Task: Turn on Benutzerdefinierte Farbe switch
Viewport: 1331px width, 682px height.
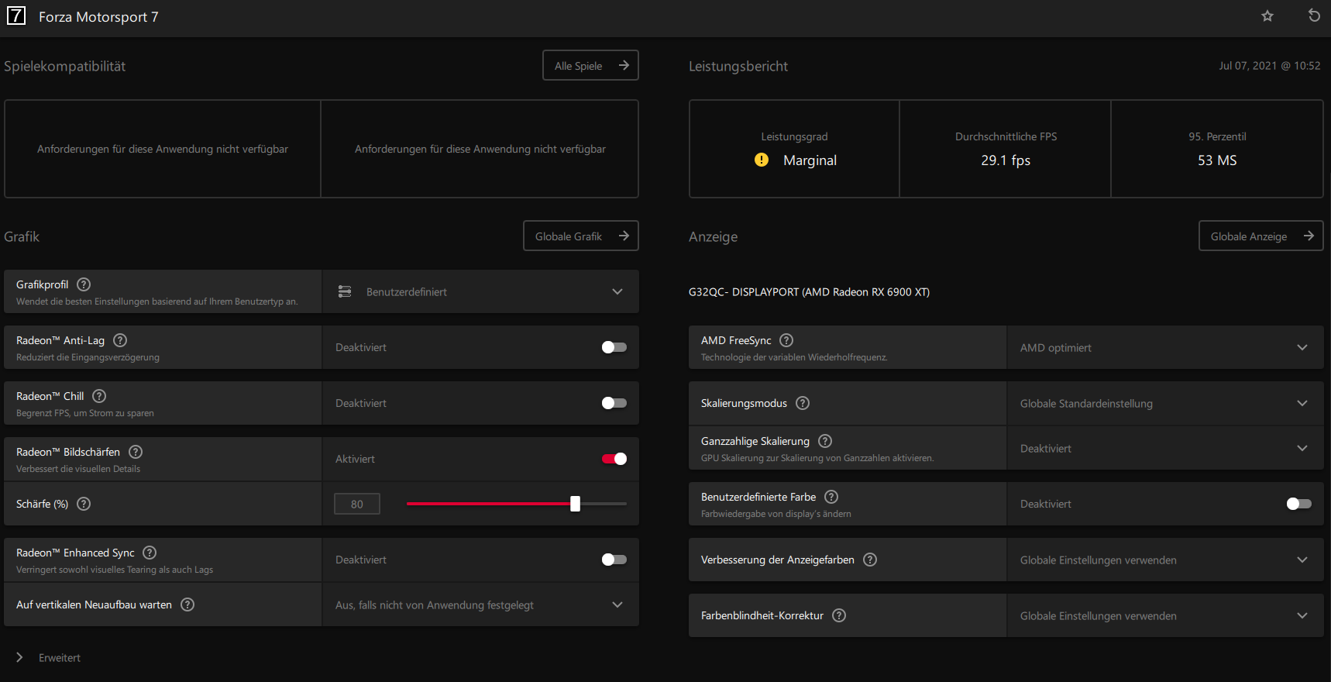Action: pyautogui.click(x=1298, y=504)
